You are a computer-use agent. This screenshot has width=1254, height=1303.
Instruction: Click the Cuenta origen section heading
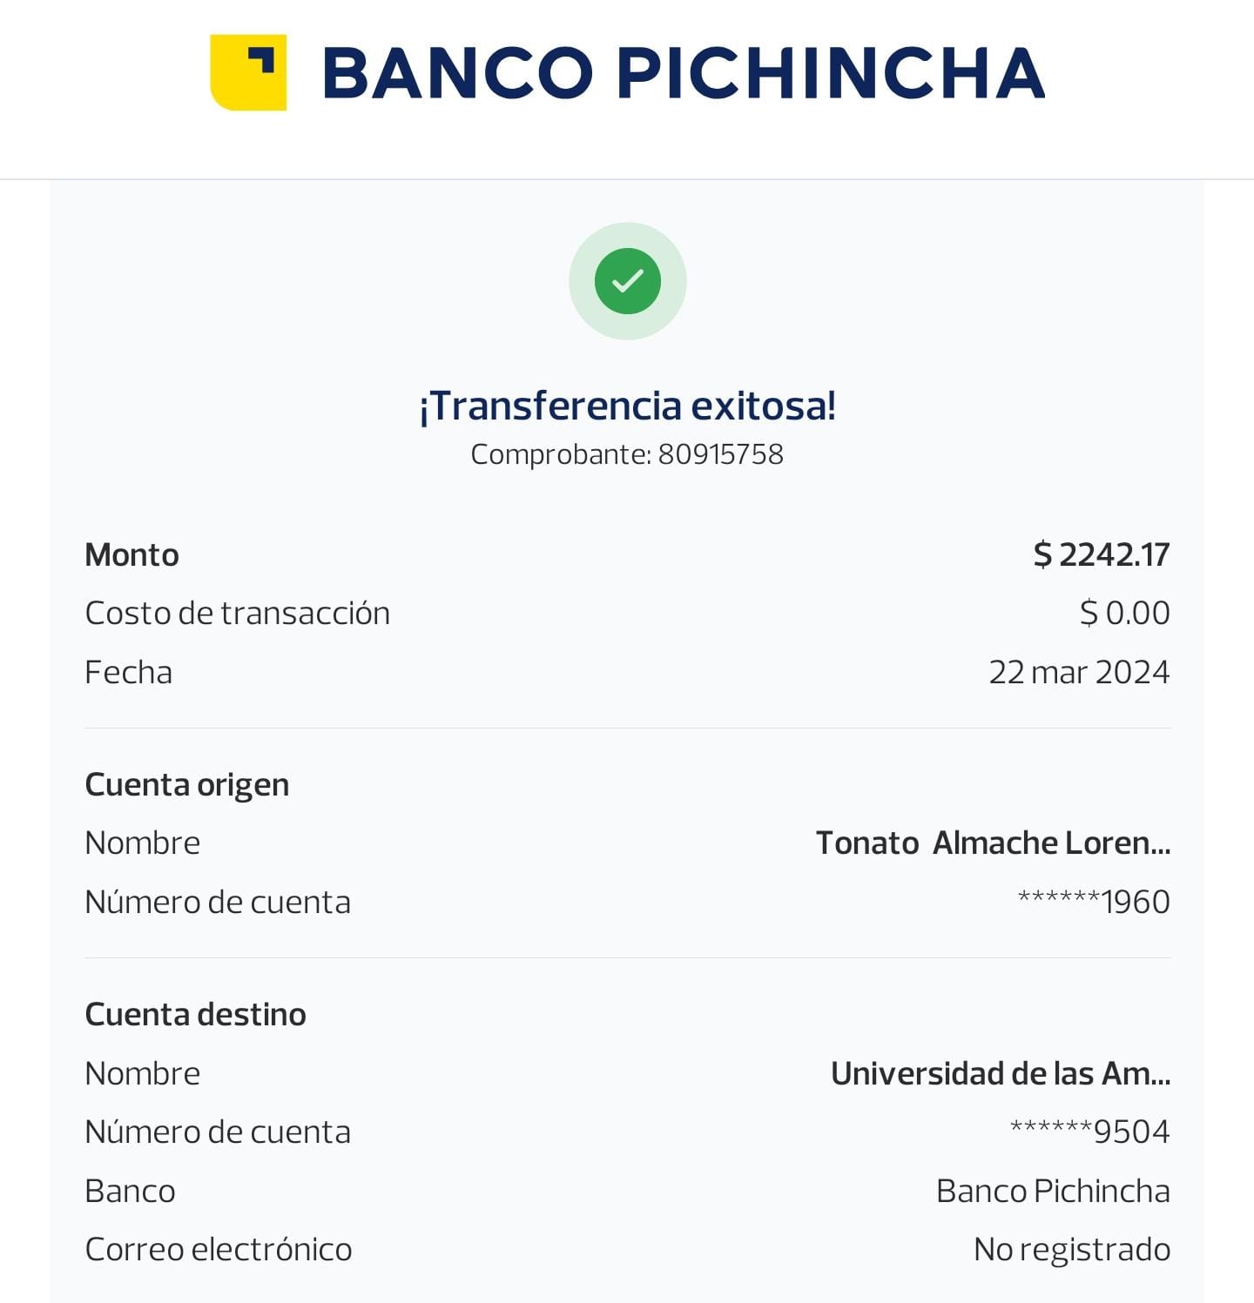pyautogui.click(x=186, y=784)
